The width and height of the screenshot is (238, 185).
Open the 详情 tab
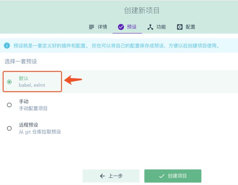98,27
